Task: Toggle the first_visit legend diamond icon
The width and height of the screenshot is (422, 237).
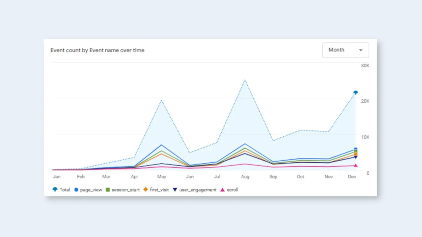Action: (x=146, y=190)
